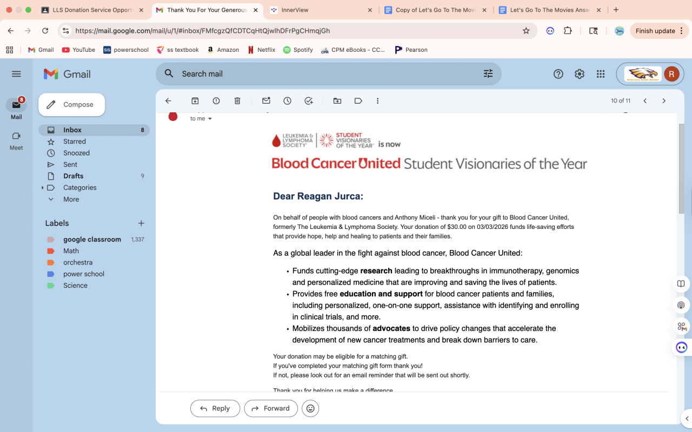Image resolution: width=692 pixels, height=432 pixels.
Task: Show details dropdown next to "to me"
Action: point(210,119)
